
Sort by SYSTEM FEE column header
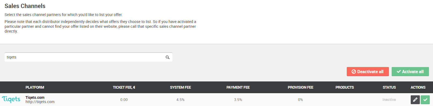[x=181, y=87]
